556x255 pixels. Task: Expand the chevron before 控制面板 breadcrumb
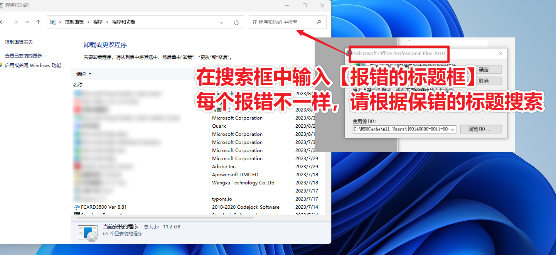click(61, 22)
